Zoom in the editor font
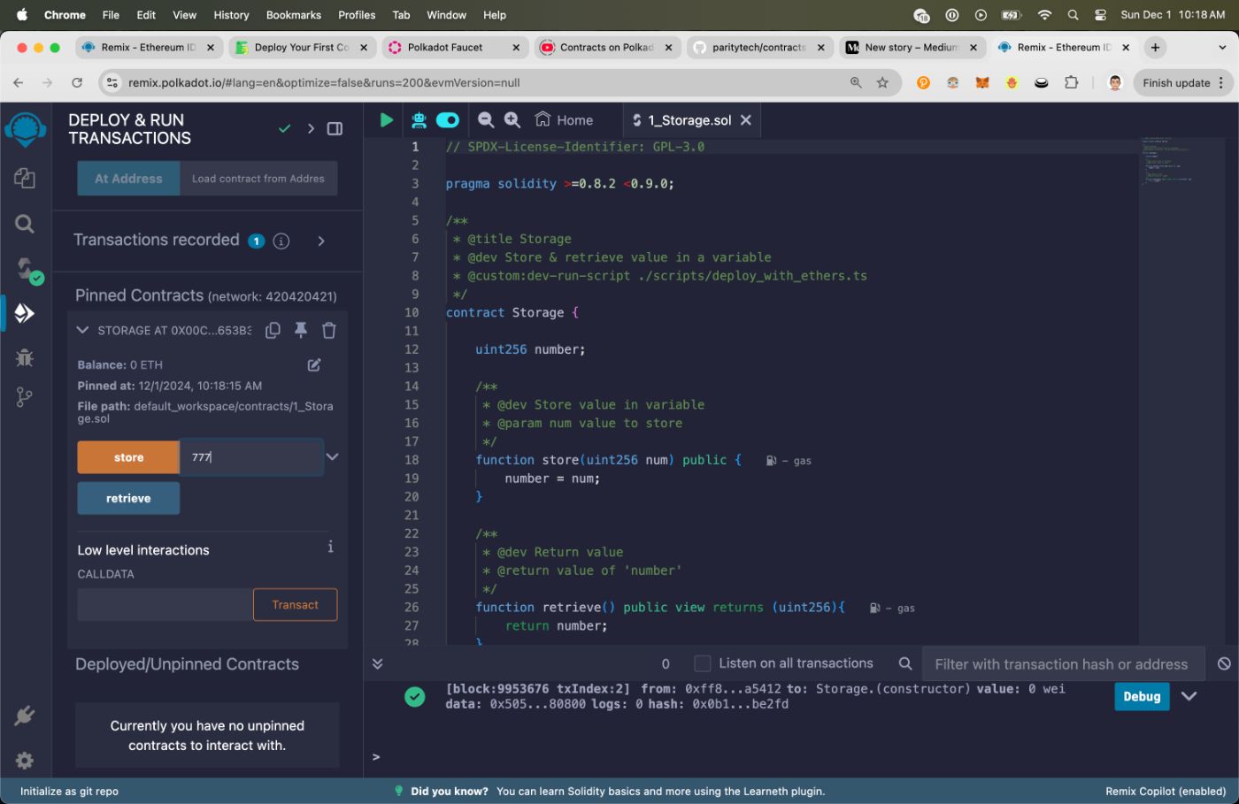Screen dimensions: 1239x804 tap(512, 120)
